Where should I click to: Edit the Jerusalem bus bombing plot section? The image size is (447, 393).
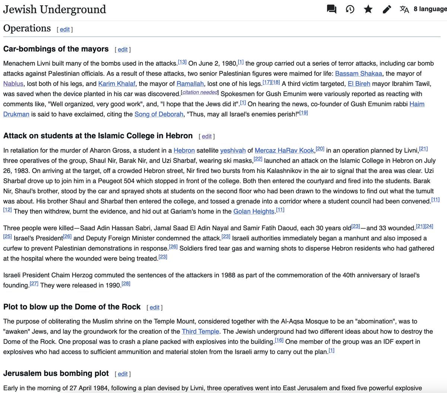(123, 374)
